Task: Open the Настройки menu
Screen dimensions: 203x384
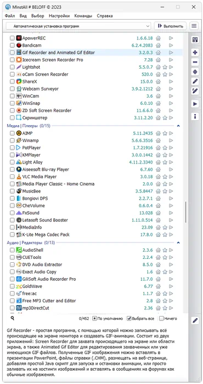Action: (x=59, y=16)
